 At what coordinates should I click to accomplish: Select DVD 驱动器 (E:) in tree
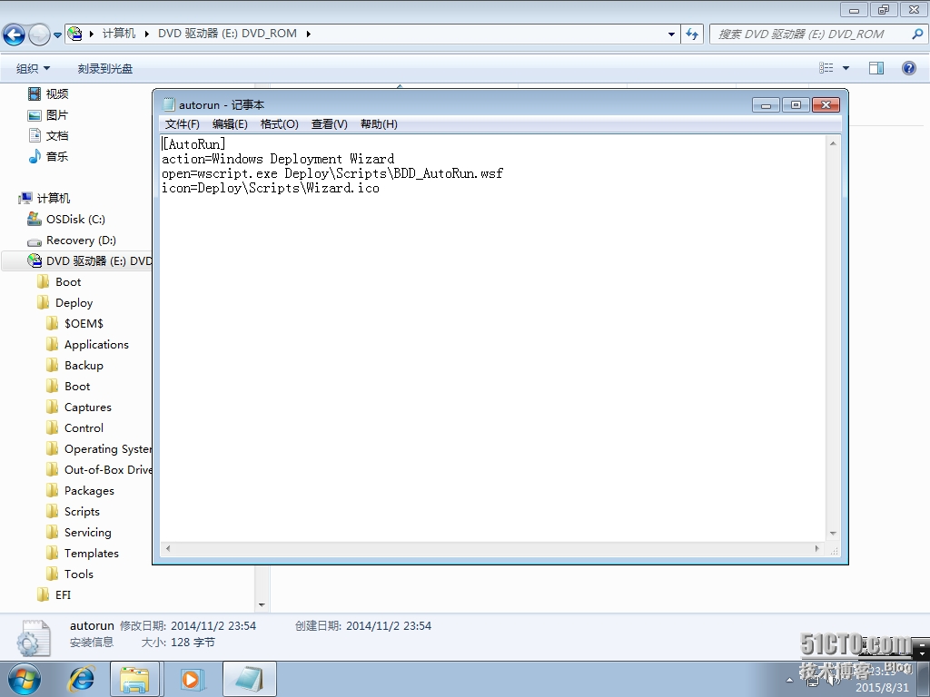point(90,260)
